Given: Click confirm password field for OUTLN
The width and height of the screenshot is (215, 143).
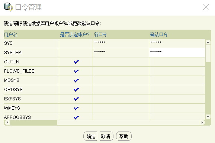Looking at the screenshot, I should 177,62.
